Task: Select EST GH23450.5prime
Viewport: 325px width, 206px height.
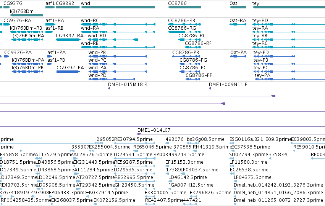Action: [134, 185]
